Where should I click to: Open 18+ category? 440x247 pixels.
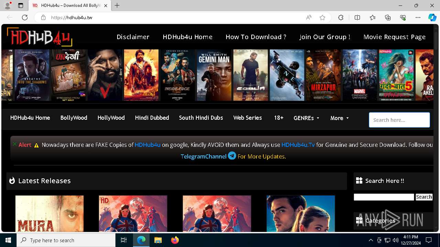pos(279,118)
